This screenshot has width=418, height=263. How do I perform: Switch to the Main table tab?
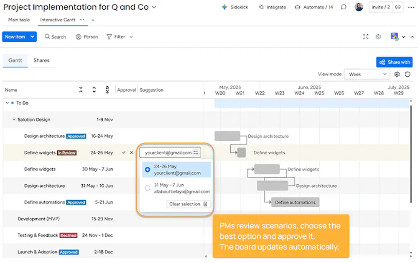pos(19,20)
